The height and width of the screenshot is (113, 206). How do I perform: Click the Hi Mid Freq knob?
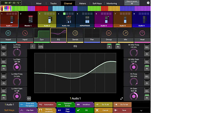(134, 53)
